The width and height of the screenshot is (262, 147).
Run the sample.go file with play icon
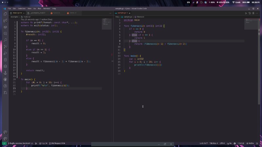click(246, 13)
